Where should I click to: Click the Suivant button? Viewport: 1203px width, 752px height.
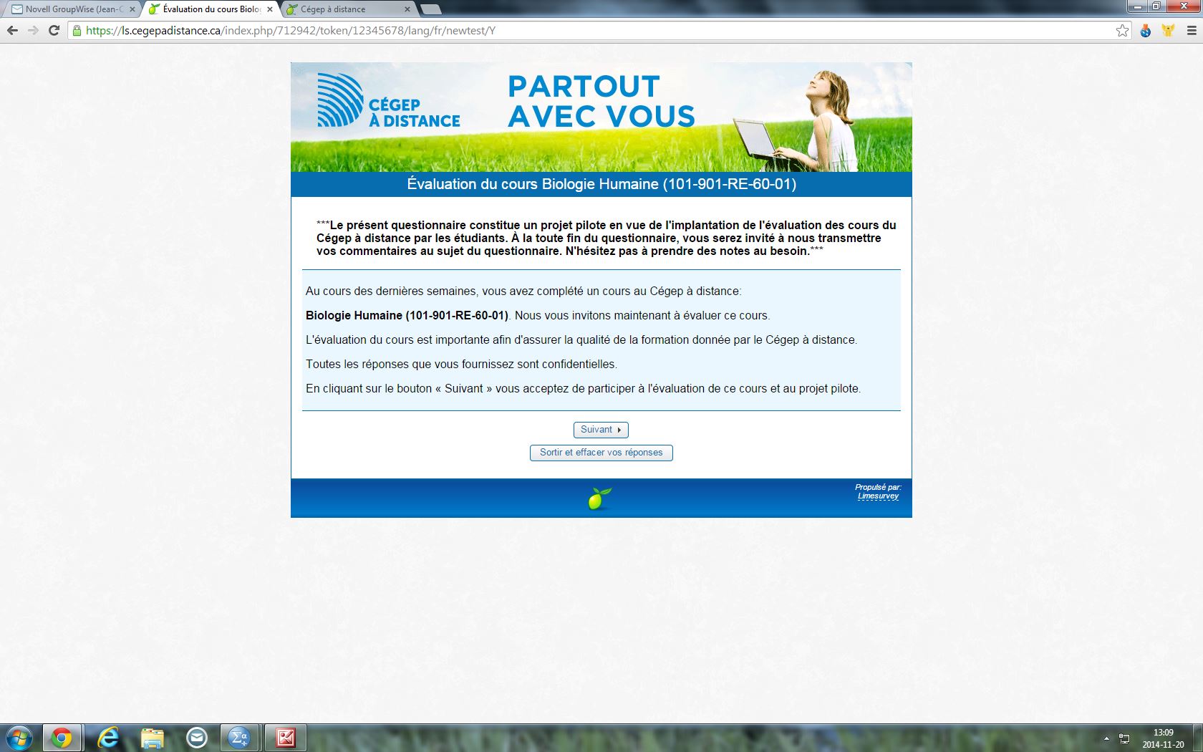pyautogui.click(x=601, y=430)
